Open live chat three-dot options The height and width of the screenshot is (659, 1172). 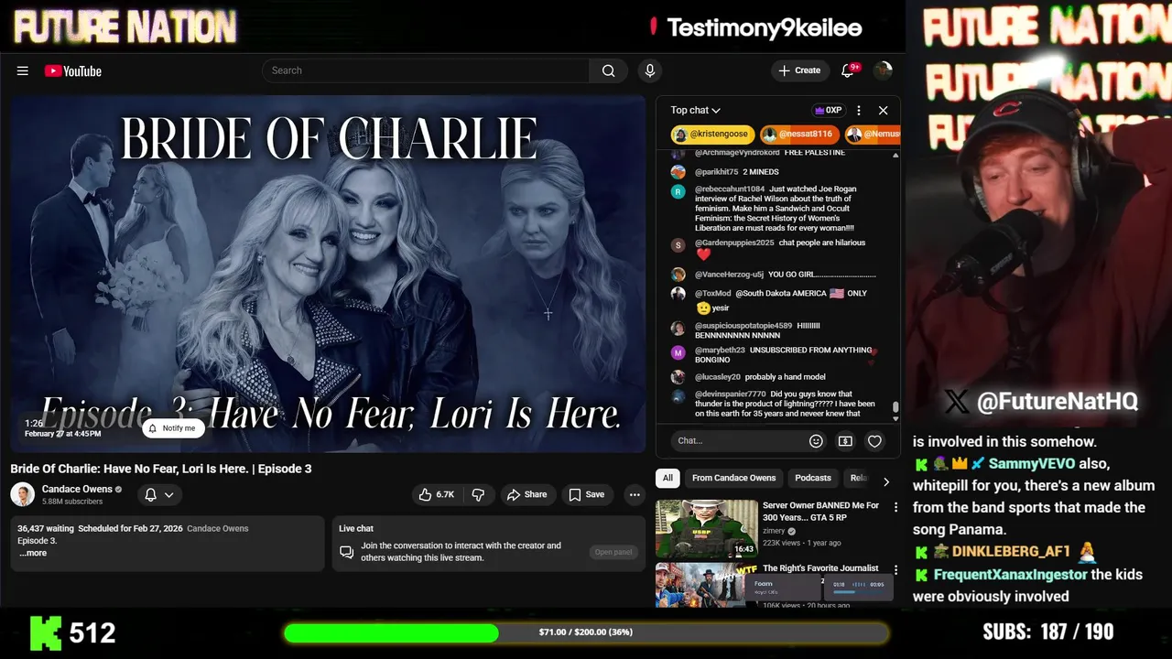(859, 110)
